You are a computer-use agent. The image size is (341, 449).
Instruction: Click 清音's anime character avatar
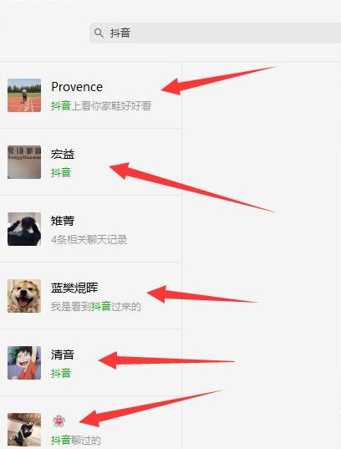point(24,363)
